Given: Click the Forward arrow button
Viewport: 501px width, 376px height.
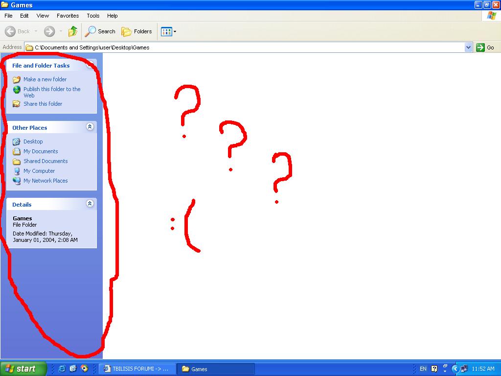Looking at the screenshot, I should [x=49, y=31].
